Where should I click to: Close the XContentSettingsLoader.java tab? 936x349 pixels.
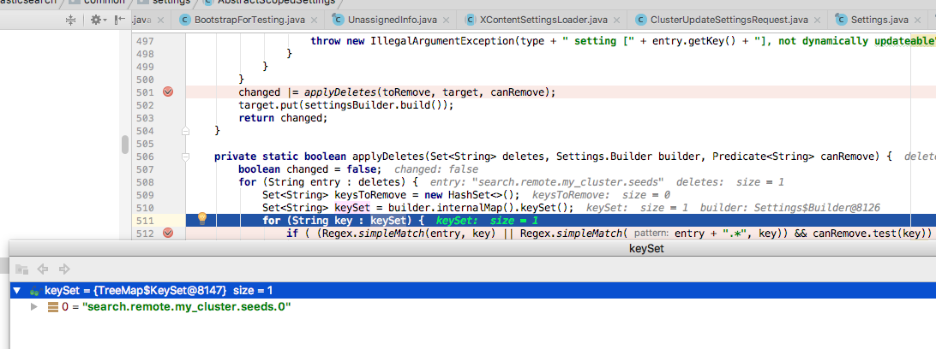click(616, 21)
